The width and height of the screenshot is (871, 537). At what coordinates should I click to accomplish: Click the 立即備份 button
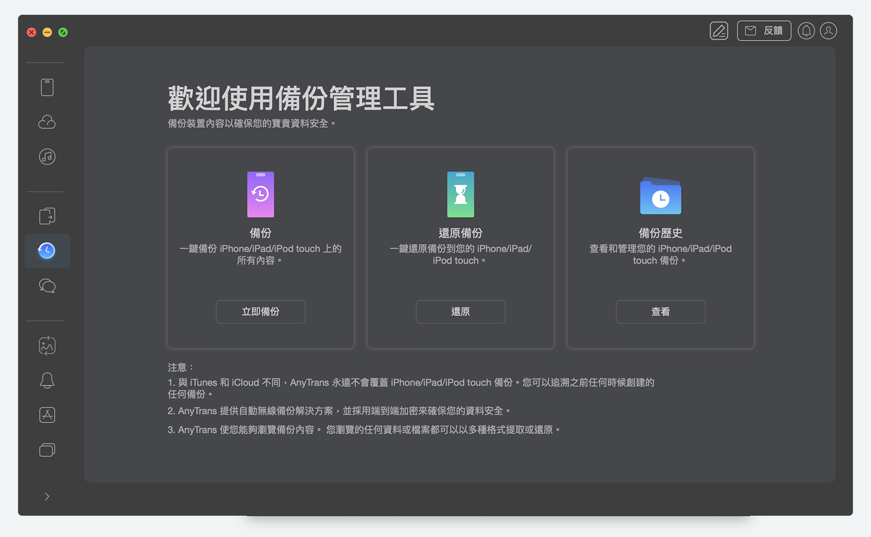[x=261, y=312]
